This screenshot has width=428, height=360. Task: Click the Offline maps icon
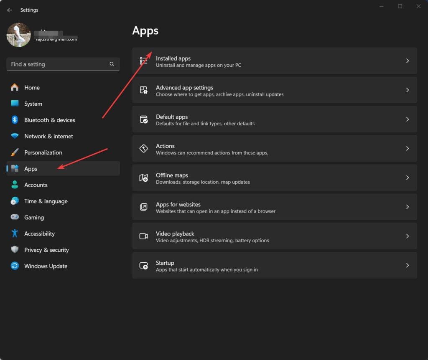[x=144, y=178]
